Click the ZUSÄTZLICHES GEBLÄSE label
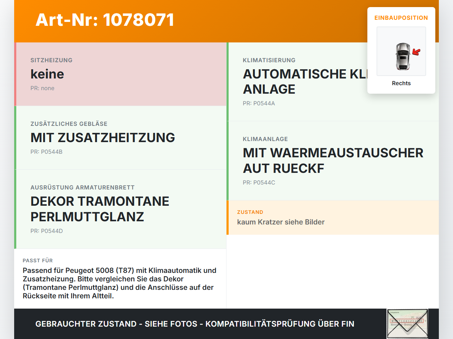Screen dimensions: 453x339 point(69,124)
